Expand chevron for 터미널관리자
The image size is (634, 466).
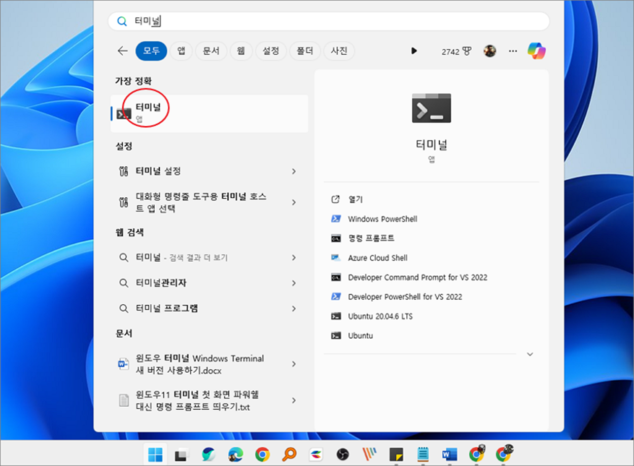(x=294, y=283)
